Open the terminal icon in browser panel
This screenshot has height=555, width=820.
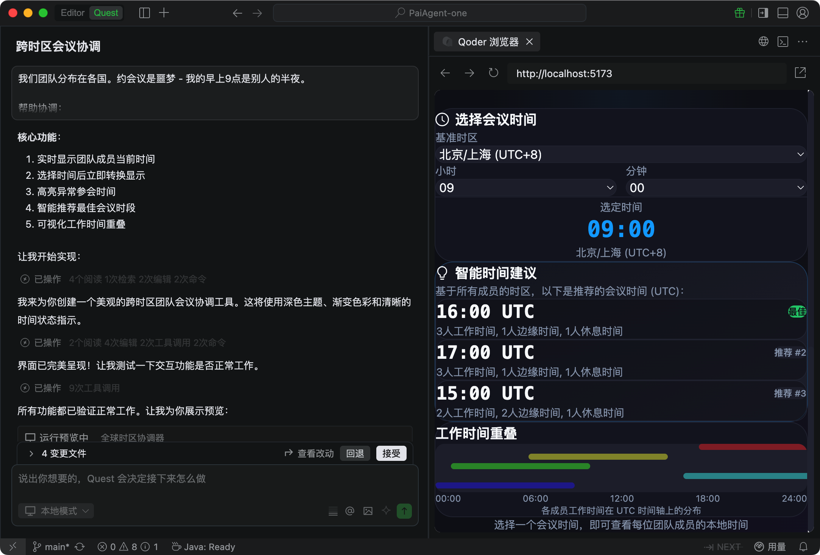(x=783, y=42)
